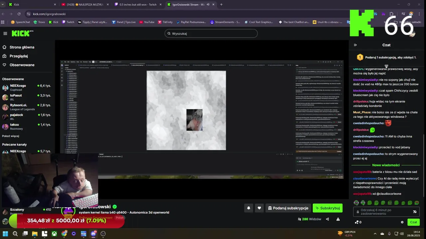Open the Kick sidebar hamburger menu

tap(5, 34)
